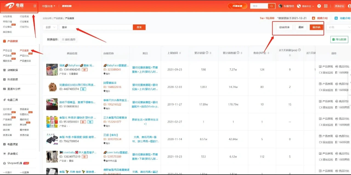351x175 pixels.
Task: Open 产品对比 in the sidebar
Action: click(x=24, y=56)
